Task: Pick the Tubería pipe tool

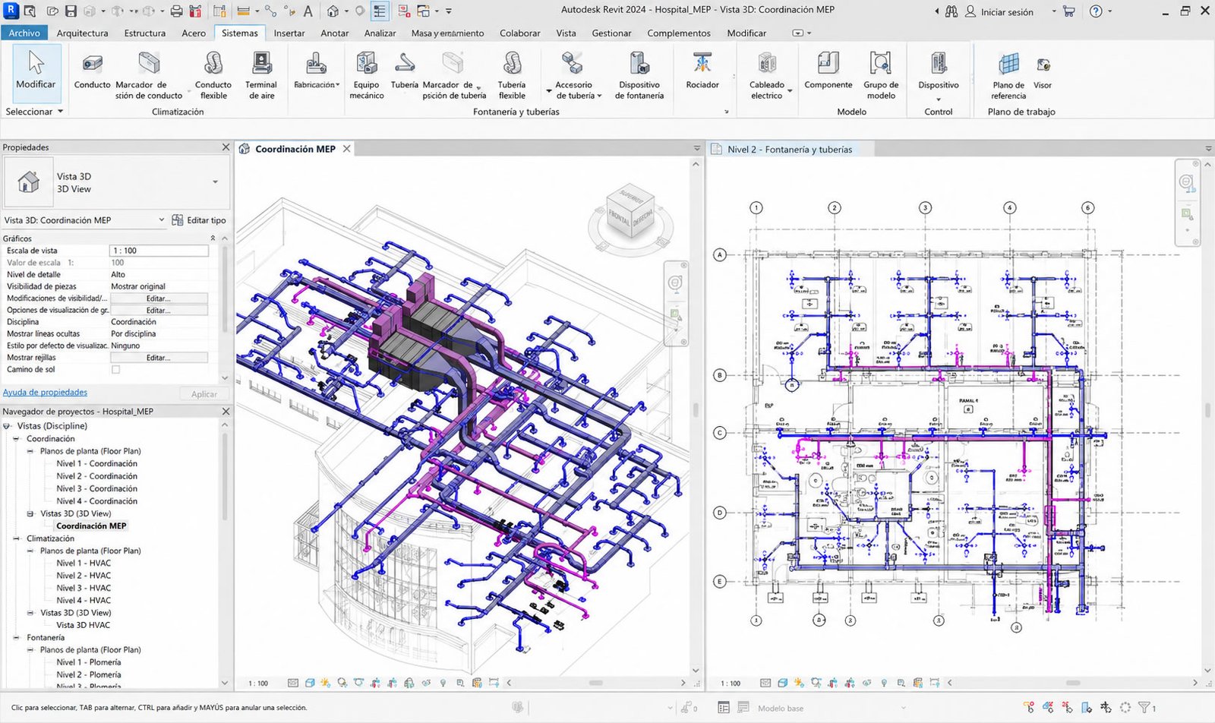Action: (x=405, y=71)
